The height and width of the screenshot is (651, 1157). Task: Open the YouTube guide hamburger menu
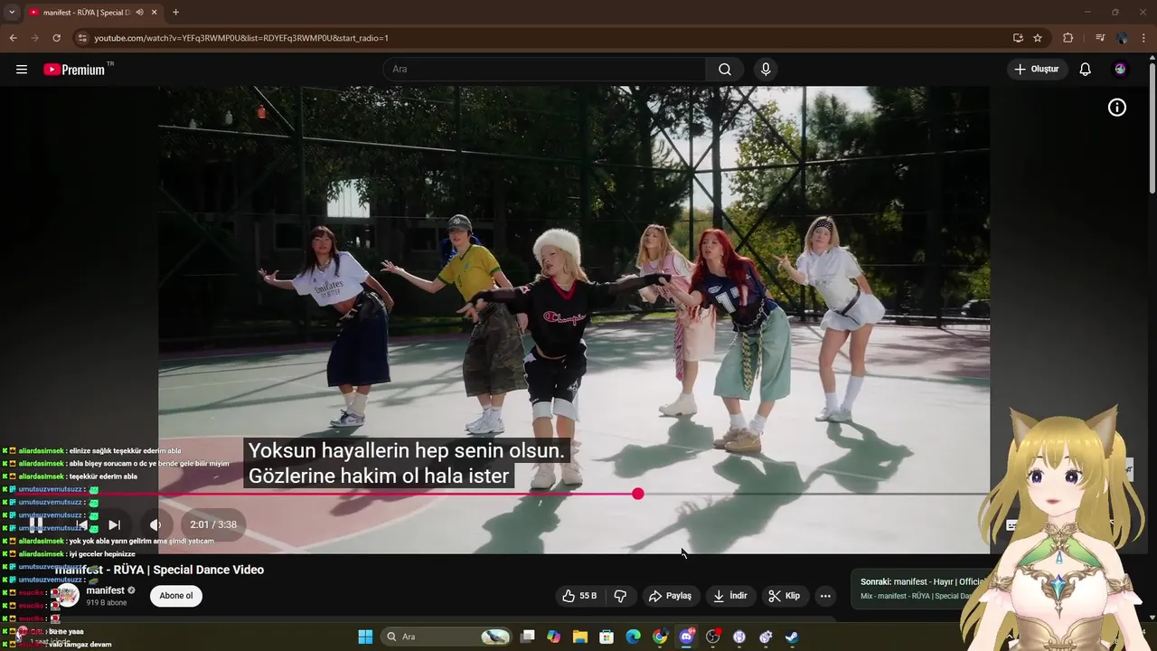22,70
